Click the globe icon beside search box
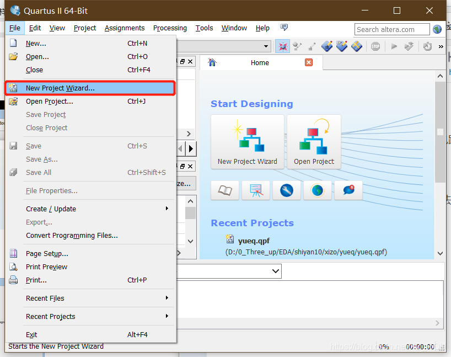This screenshot has height=357, width=451. click(437, 29)
